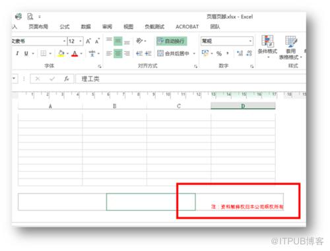Toggle italic formatting
The width and height of the screenshot is (330, 251).
coord(17,54)
